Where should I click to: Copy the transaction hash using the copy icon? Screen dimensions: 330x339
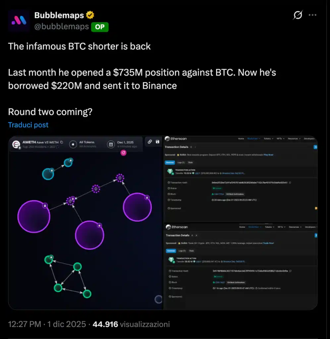pos(290,182)
